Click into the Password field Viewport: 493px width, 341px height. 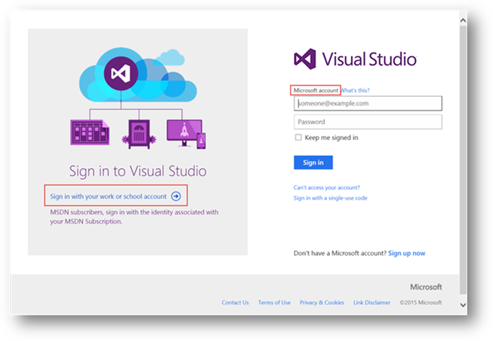(368, 122)
